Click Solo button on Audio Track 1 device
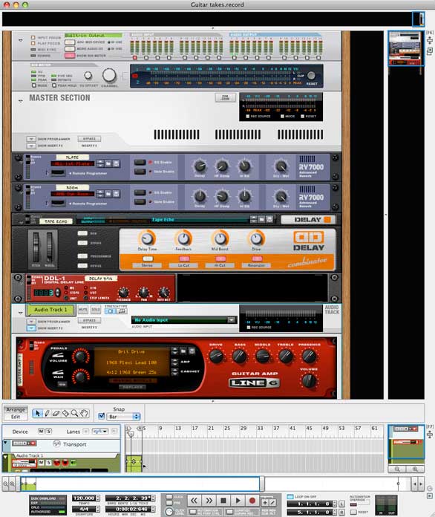435x517 pixels. click(96, 310)
